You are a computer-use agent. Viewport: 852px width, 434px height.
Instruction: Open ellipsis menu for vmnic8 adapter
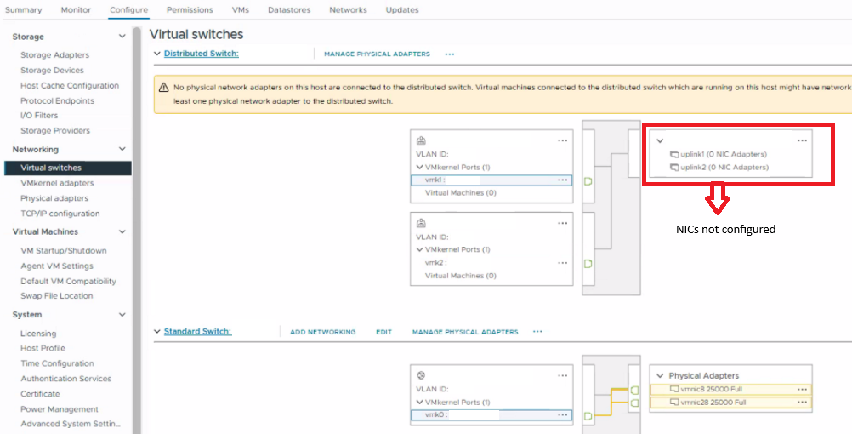pyautogui.click(x=802, y=389)
